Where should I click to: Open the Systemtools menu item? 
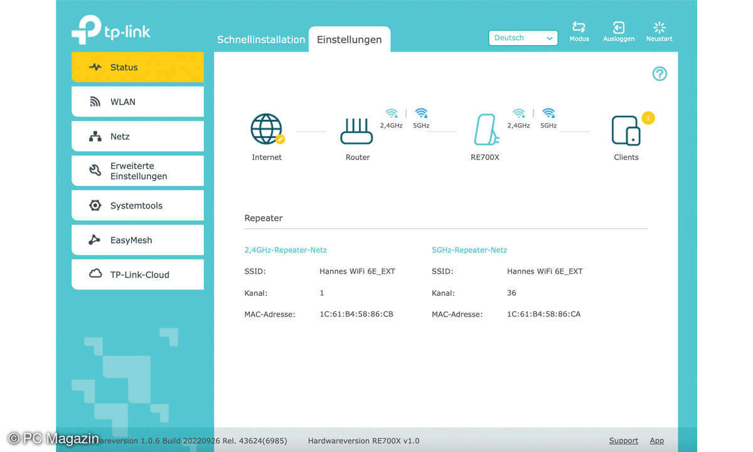tap(137, 205)
